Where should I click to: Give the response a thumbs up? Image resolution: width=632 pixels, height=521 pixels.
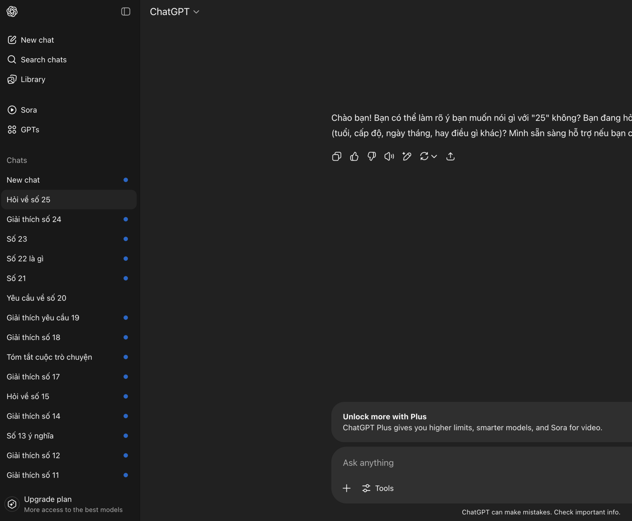click(354, 156)
